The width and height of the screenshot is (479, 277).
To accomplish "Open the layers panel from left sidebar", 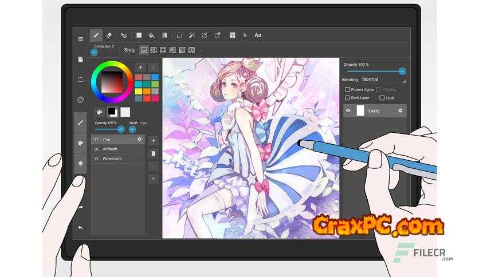I will pos(80,163).
